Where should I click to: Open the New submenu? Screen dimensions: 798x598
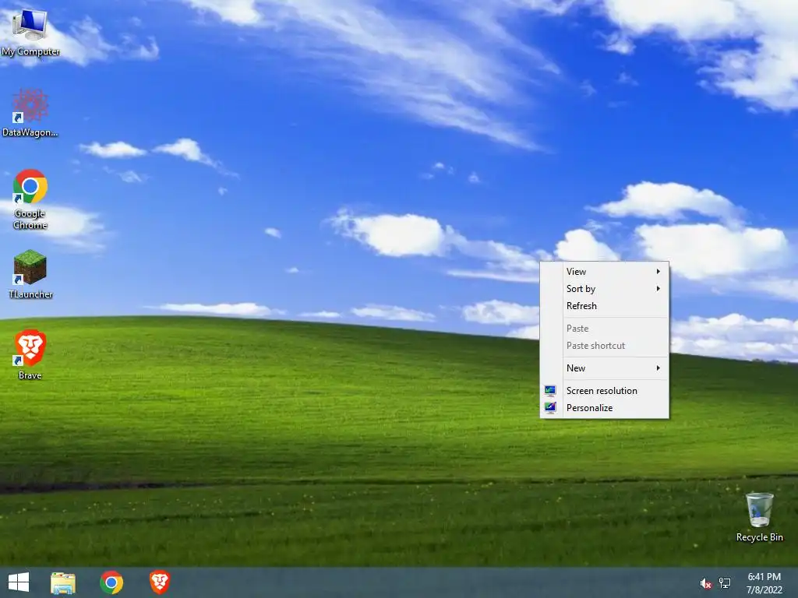pos(605,368)
